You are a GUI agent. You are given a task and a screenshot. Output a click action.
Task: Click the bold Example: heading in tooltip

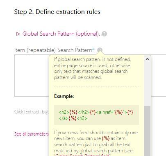click(64, 96)
